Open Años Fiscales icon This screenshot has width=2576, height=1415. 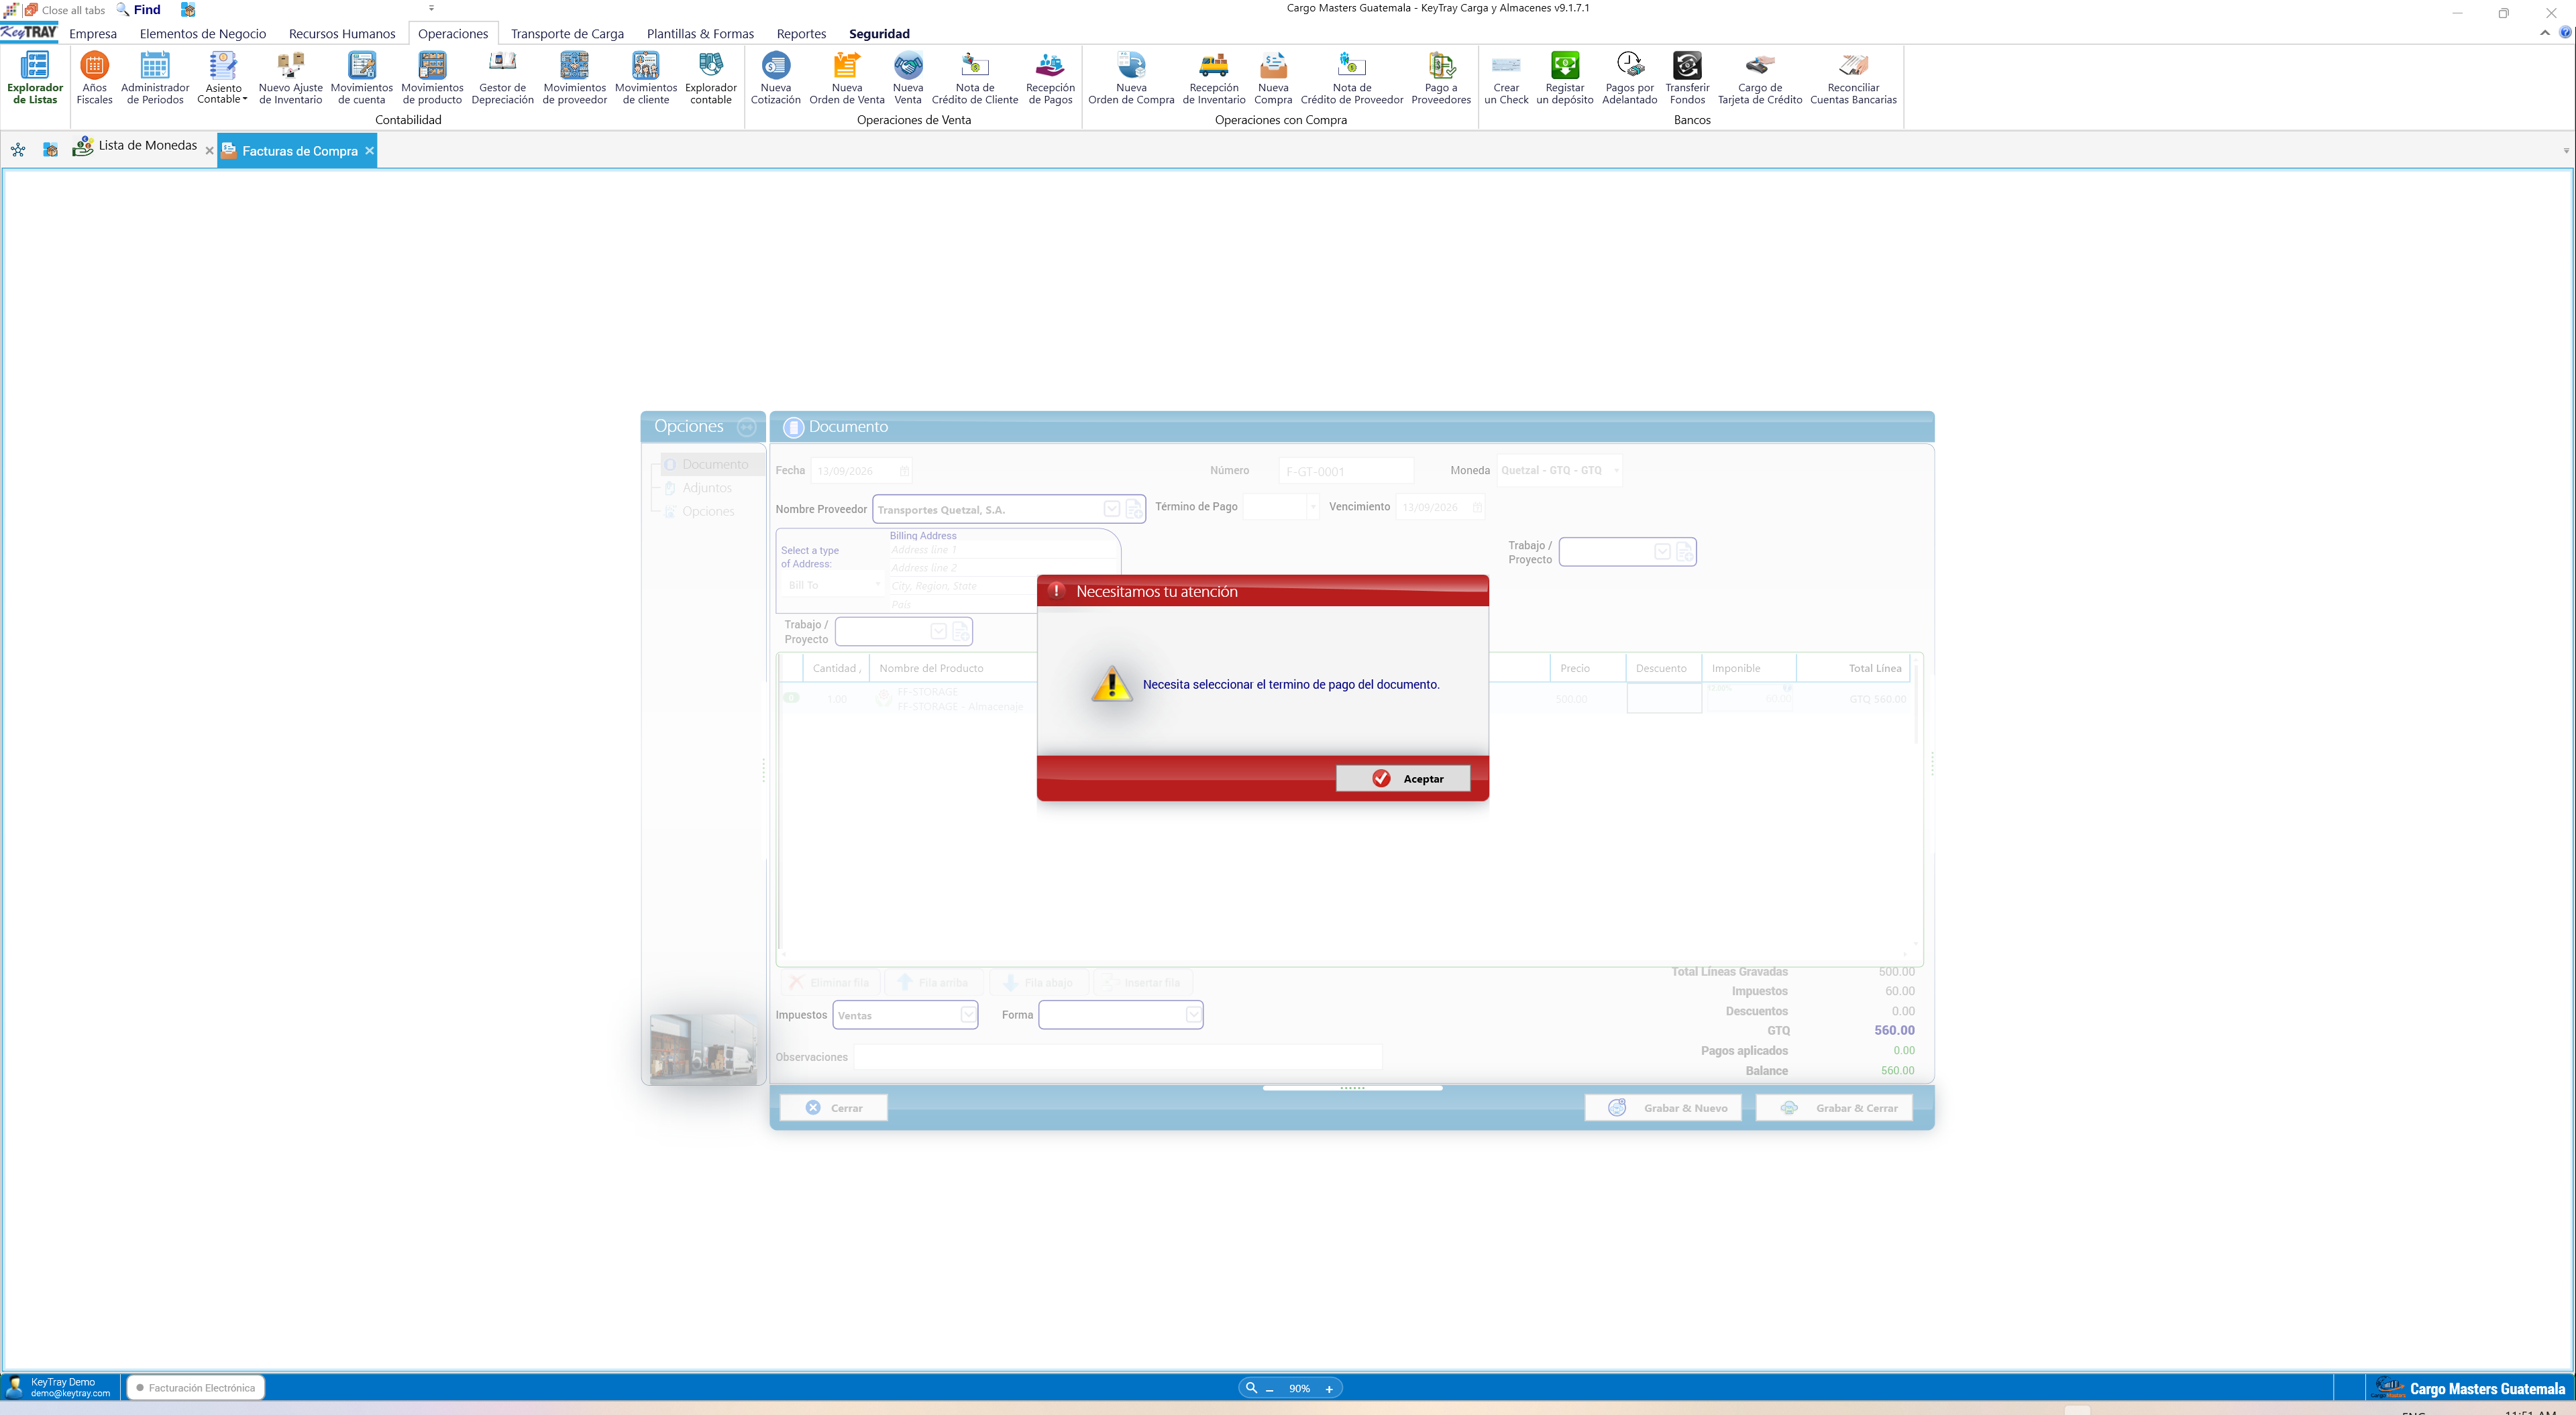[x=94, y=78]
